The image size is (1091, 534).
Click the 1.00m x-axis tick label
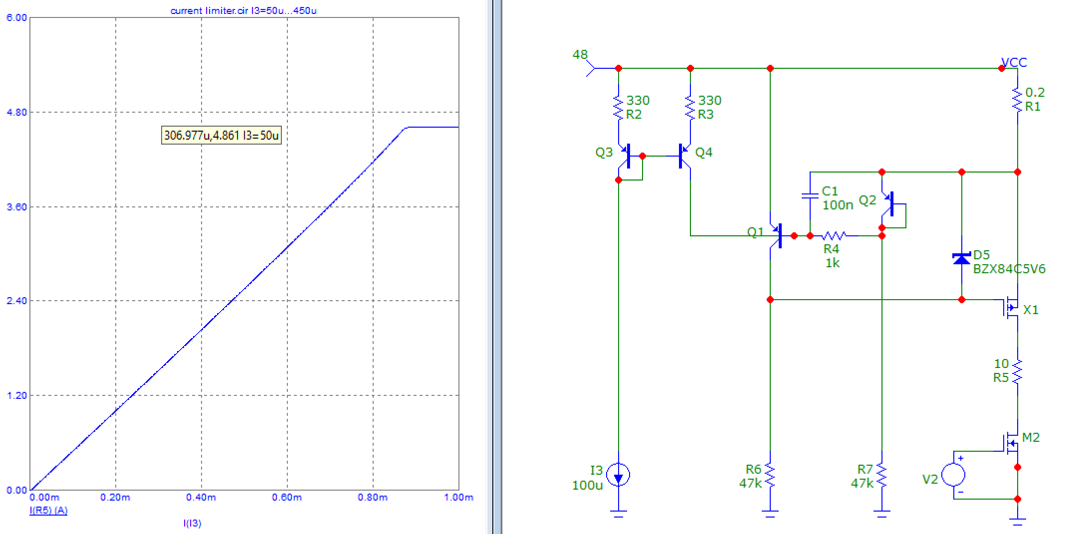pyautogui.click(x=458, y=497)
